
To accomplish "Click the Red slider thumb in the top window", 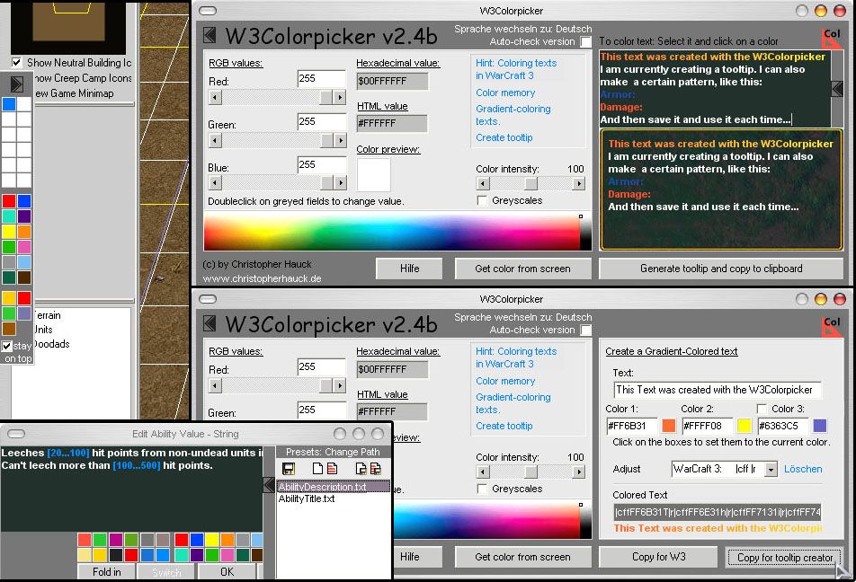I will 326,97.
